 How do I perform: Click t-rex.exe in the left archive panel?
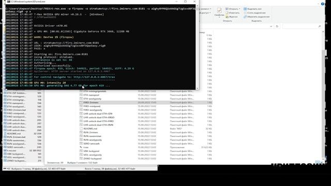[x=11, y=150]
